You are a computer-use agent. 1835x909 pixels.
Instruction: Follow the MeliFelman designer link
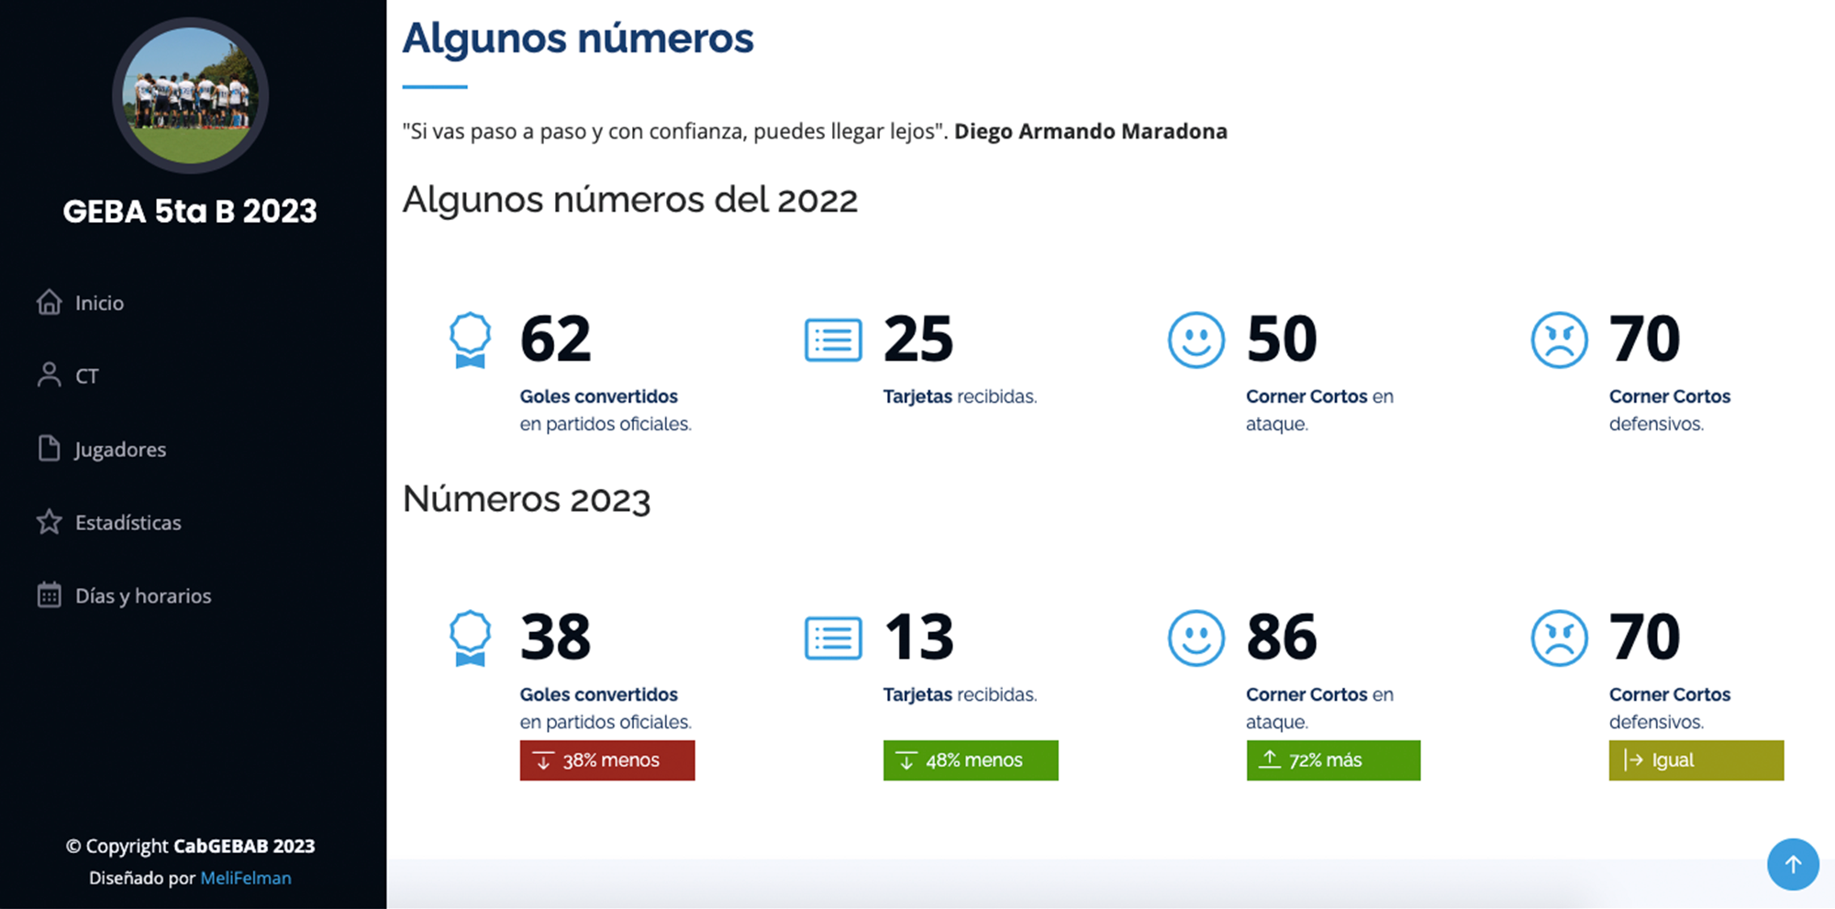(246, 878)
